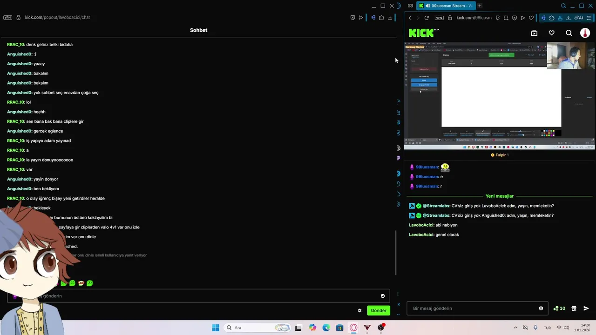596x335 pixels.
Task: Focus the popout chat message input field
Action: pyautogui.click(x=199, y=296)
